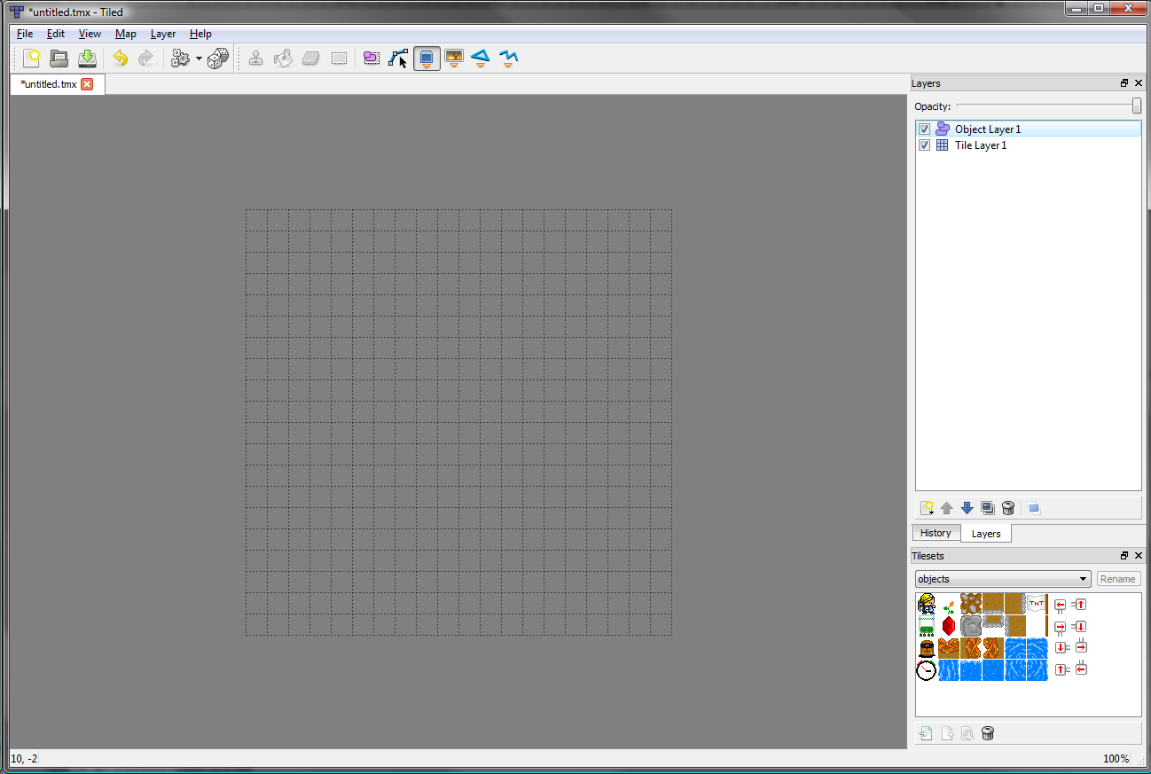Expand the command dropdown arrow beside gears icon

point(199,59)
